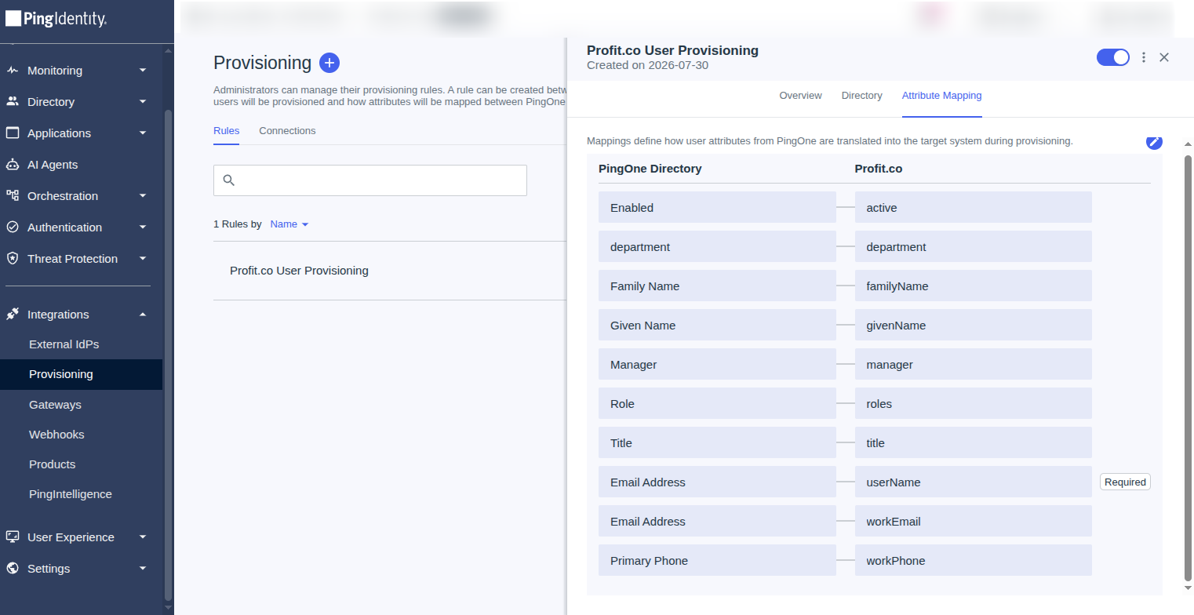Image resolution: width=1194 pixels, height=615 pixels.
Task: Click the search magnifier icon
Action: click(229, 180)
